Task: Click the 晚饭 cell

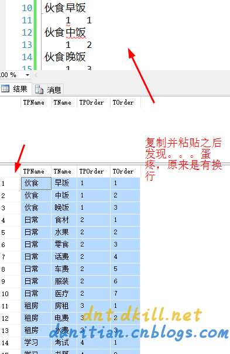Action: click(64, 208)
